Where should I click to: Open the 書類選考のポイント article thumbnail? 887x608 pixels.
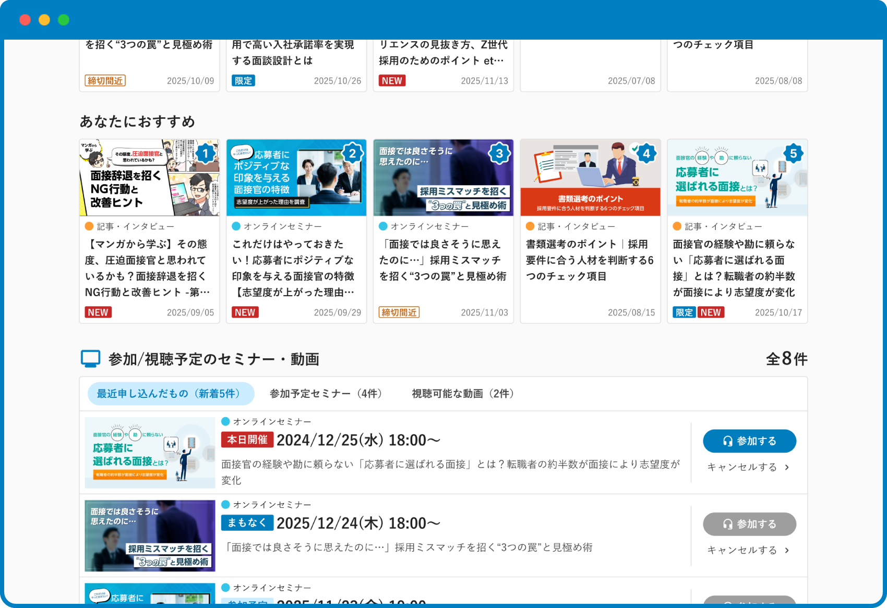coord(590,178)
